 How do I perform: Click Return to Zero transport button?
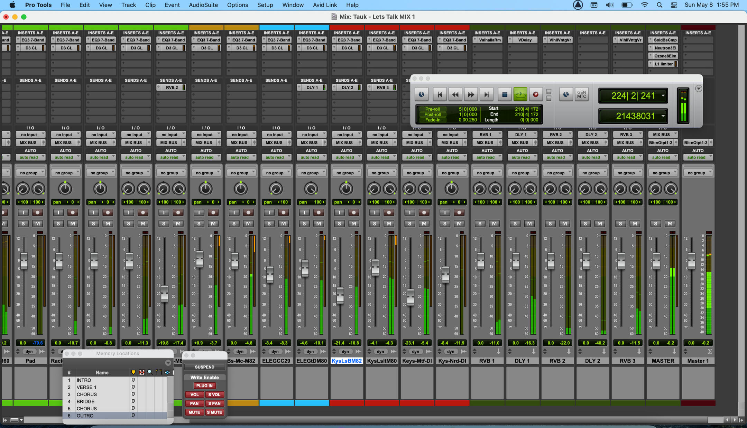pyautogui.click(x=440, y=94)
